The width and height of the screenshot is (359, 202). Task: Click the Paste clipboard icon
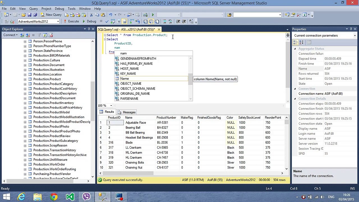click(103, 15)
